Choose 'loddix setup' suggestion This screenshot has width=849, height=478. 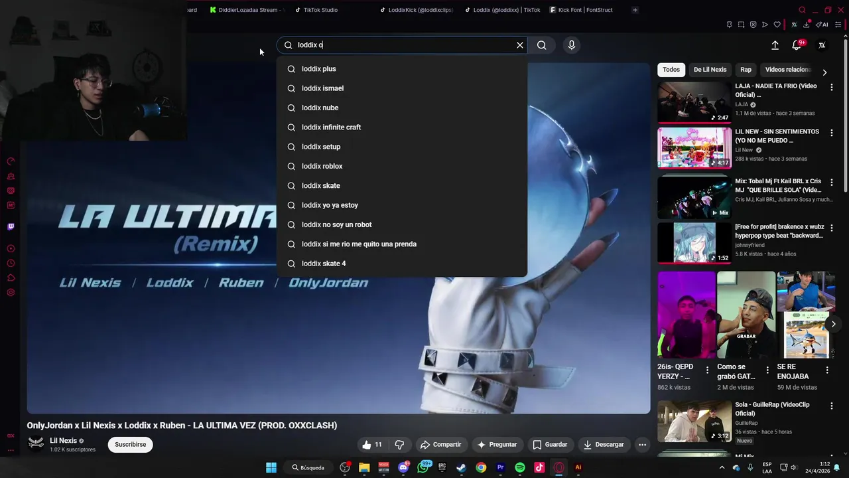coord(402,147)
